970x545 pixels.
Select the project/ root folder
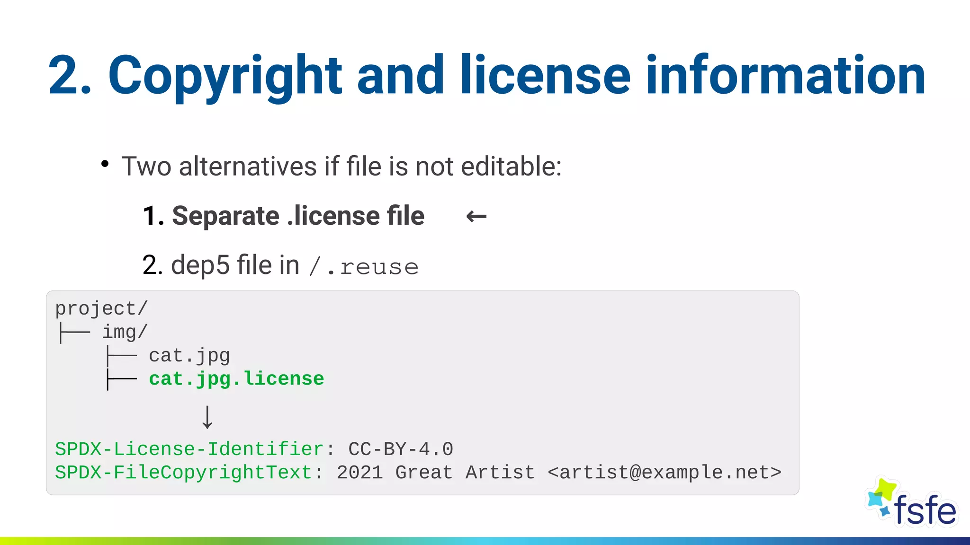[x=101, y=309]
